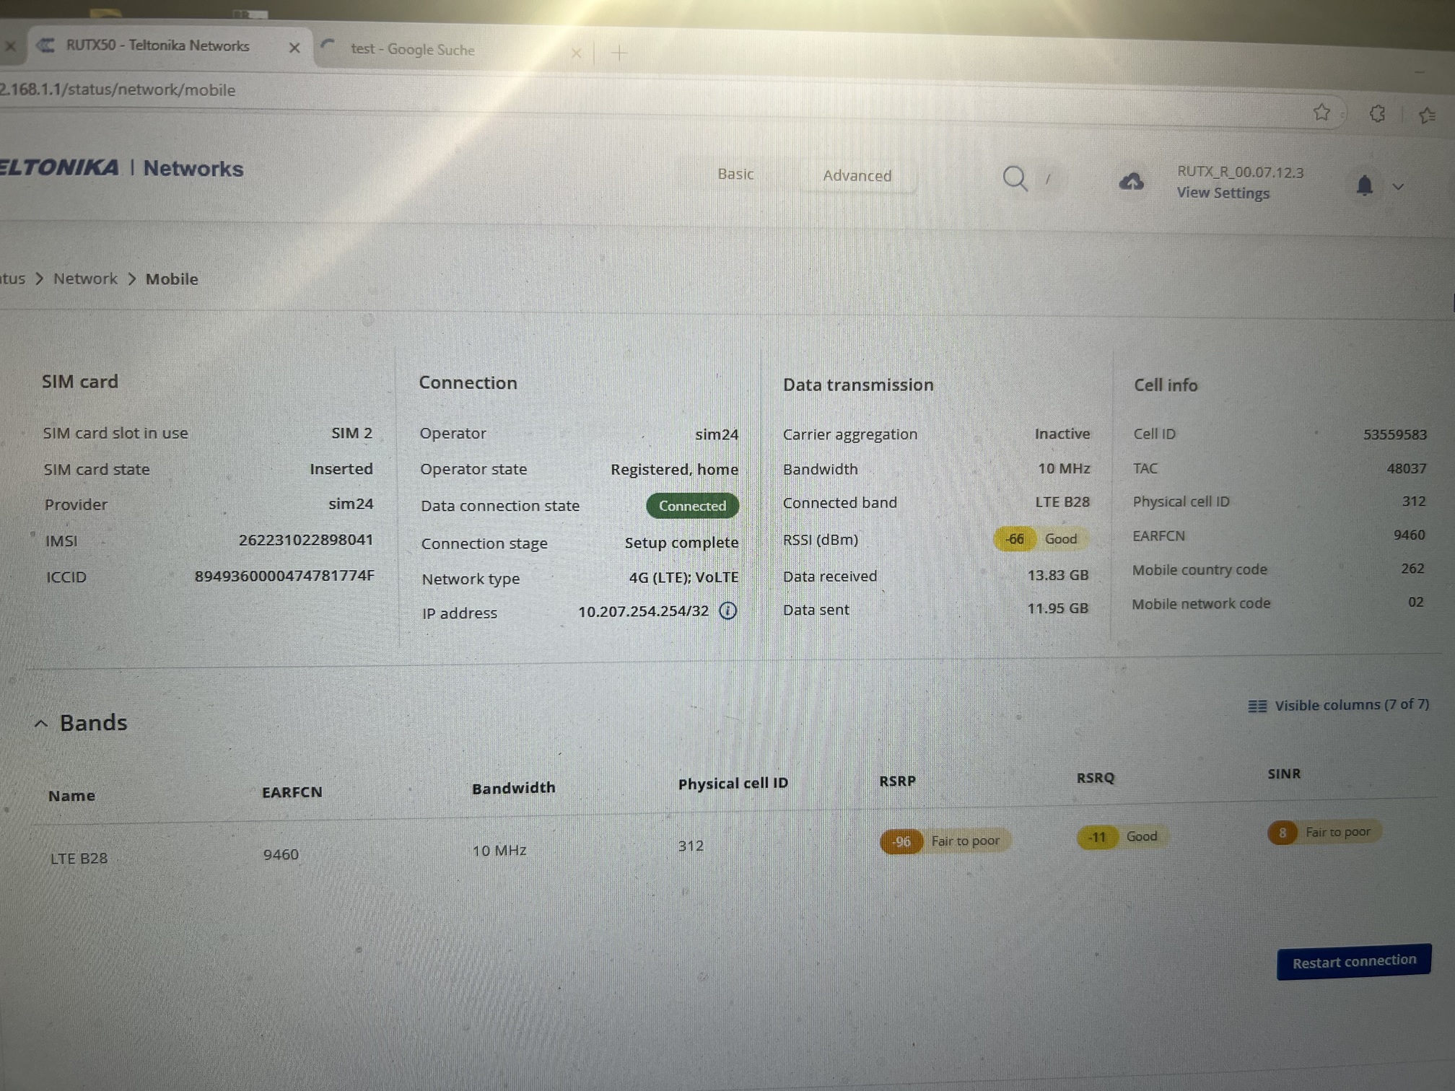Select the Operator state Registered, home text
The width and height of the screenshot is (1455, 1091).
[674, 470]
